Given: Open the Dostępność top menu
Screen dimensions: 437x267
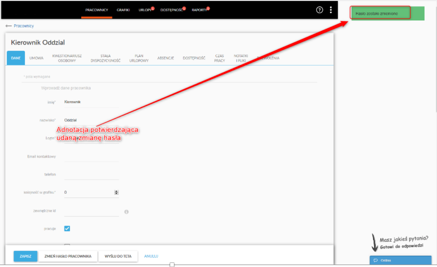Looking at the screenshot, I should pos(172,10).
